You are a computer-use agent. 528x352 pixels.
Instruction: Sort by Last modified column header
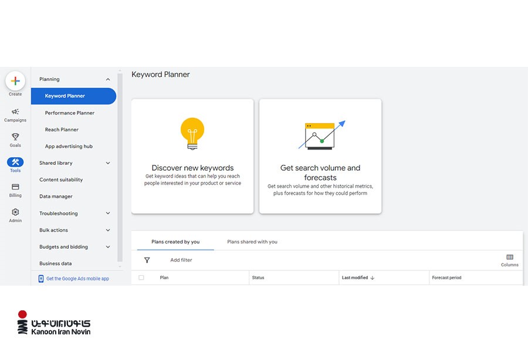click(355, 277)
